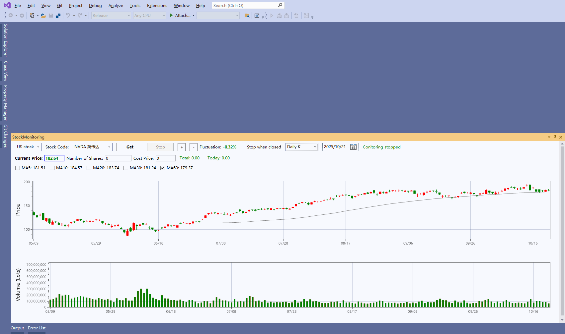
Task: Open the Extensions menu
Action: pyautogui.click(x=157, y=6)
